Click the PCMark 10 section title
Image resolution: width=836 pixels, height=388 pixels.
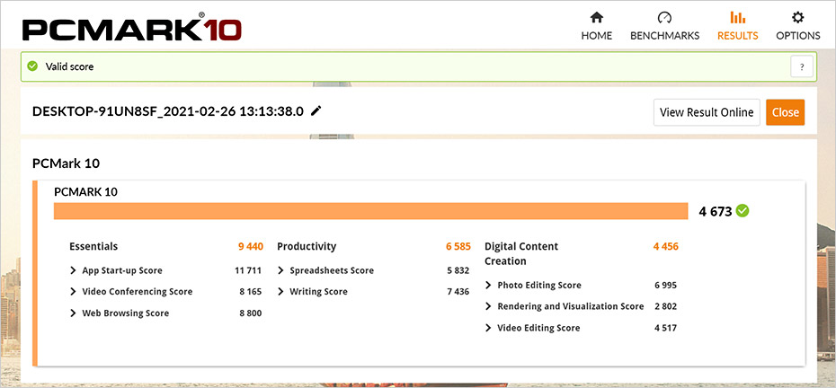[67, 163]
